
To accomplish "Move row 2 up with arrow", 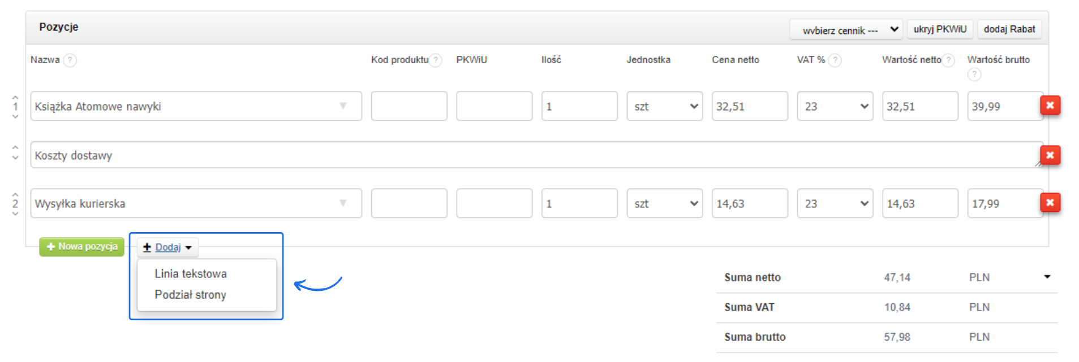I will tap(15, 194).
